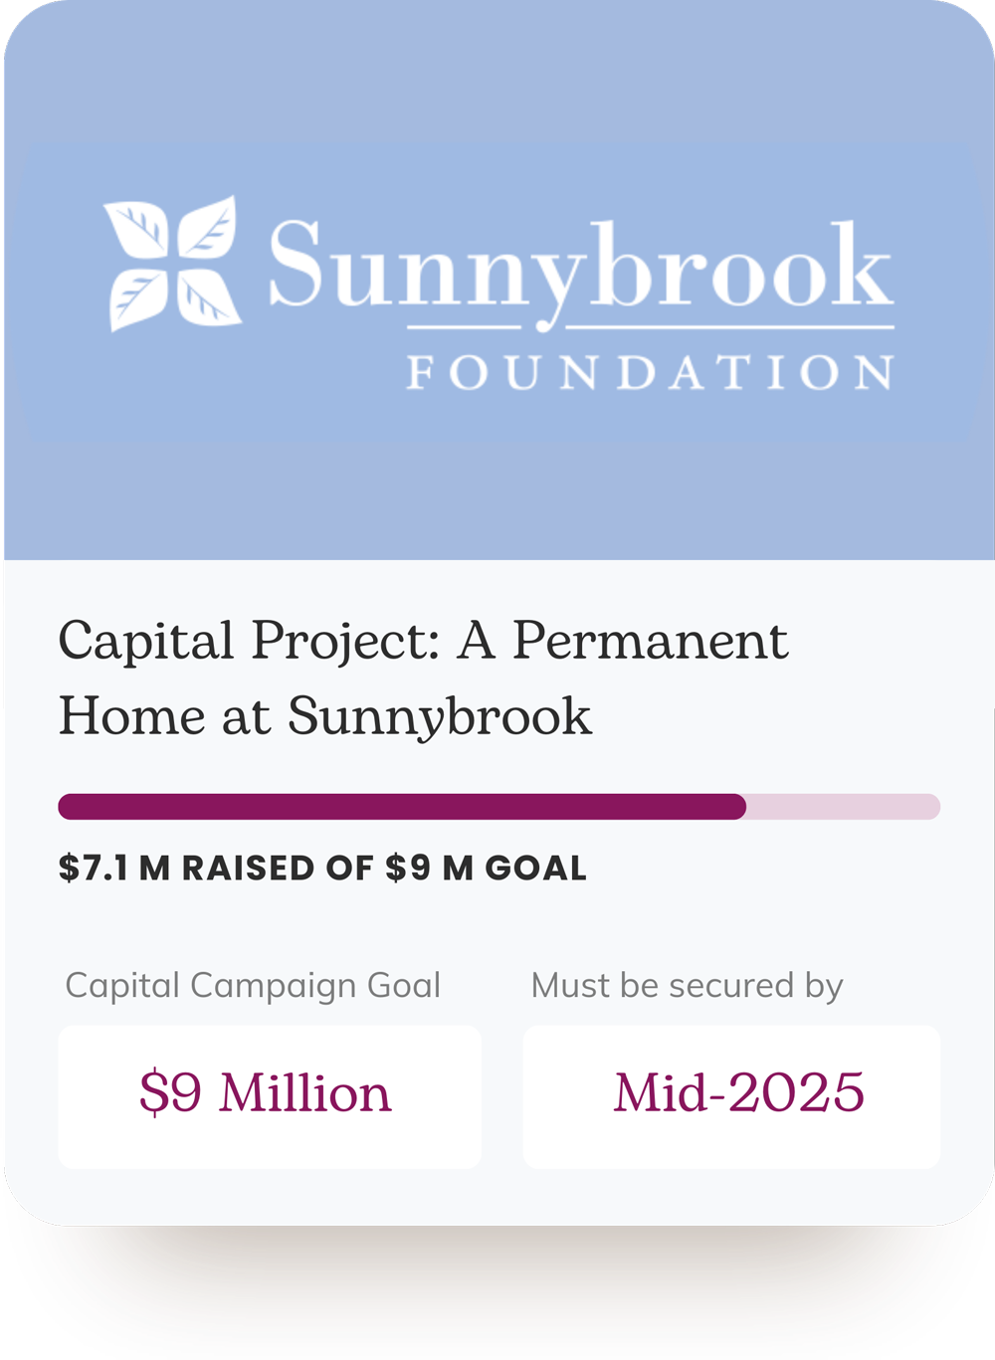Open the Capital Project card title
995x1360 pixels.
(423, 677)
